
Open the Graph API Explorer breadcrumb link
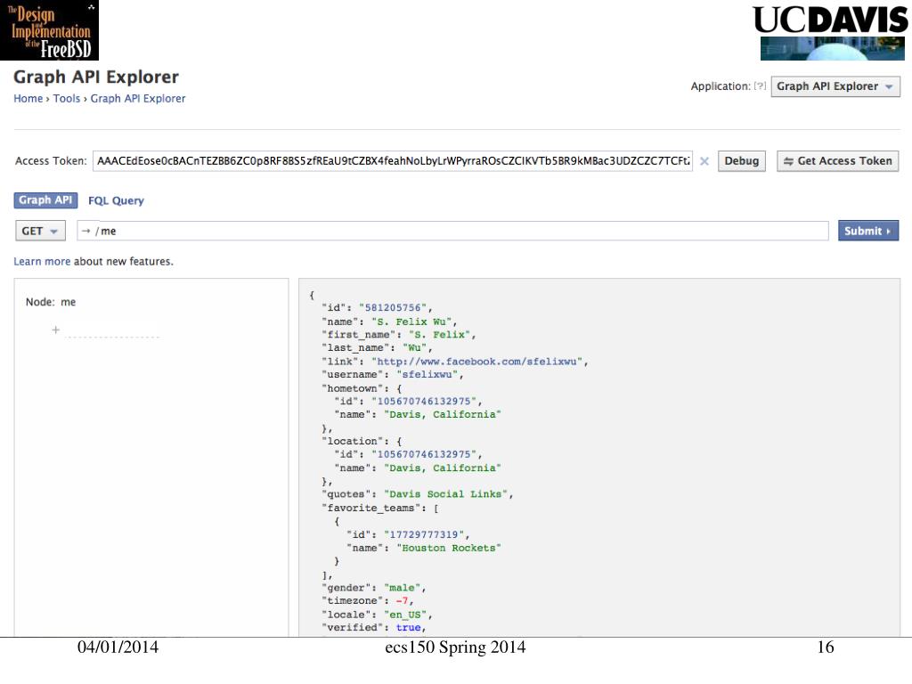tap(138, 98)
